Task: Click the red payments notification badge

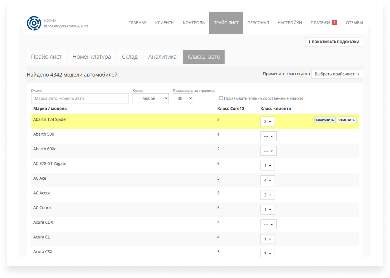Action: point(334,23)
